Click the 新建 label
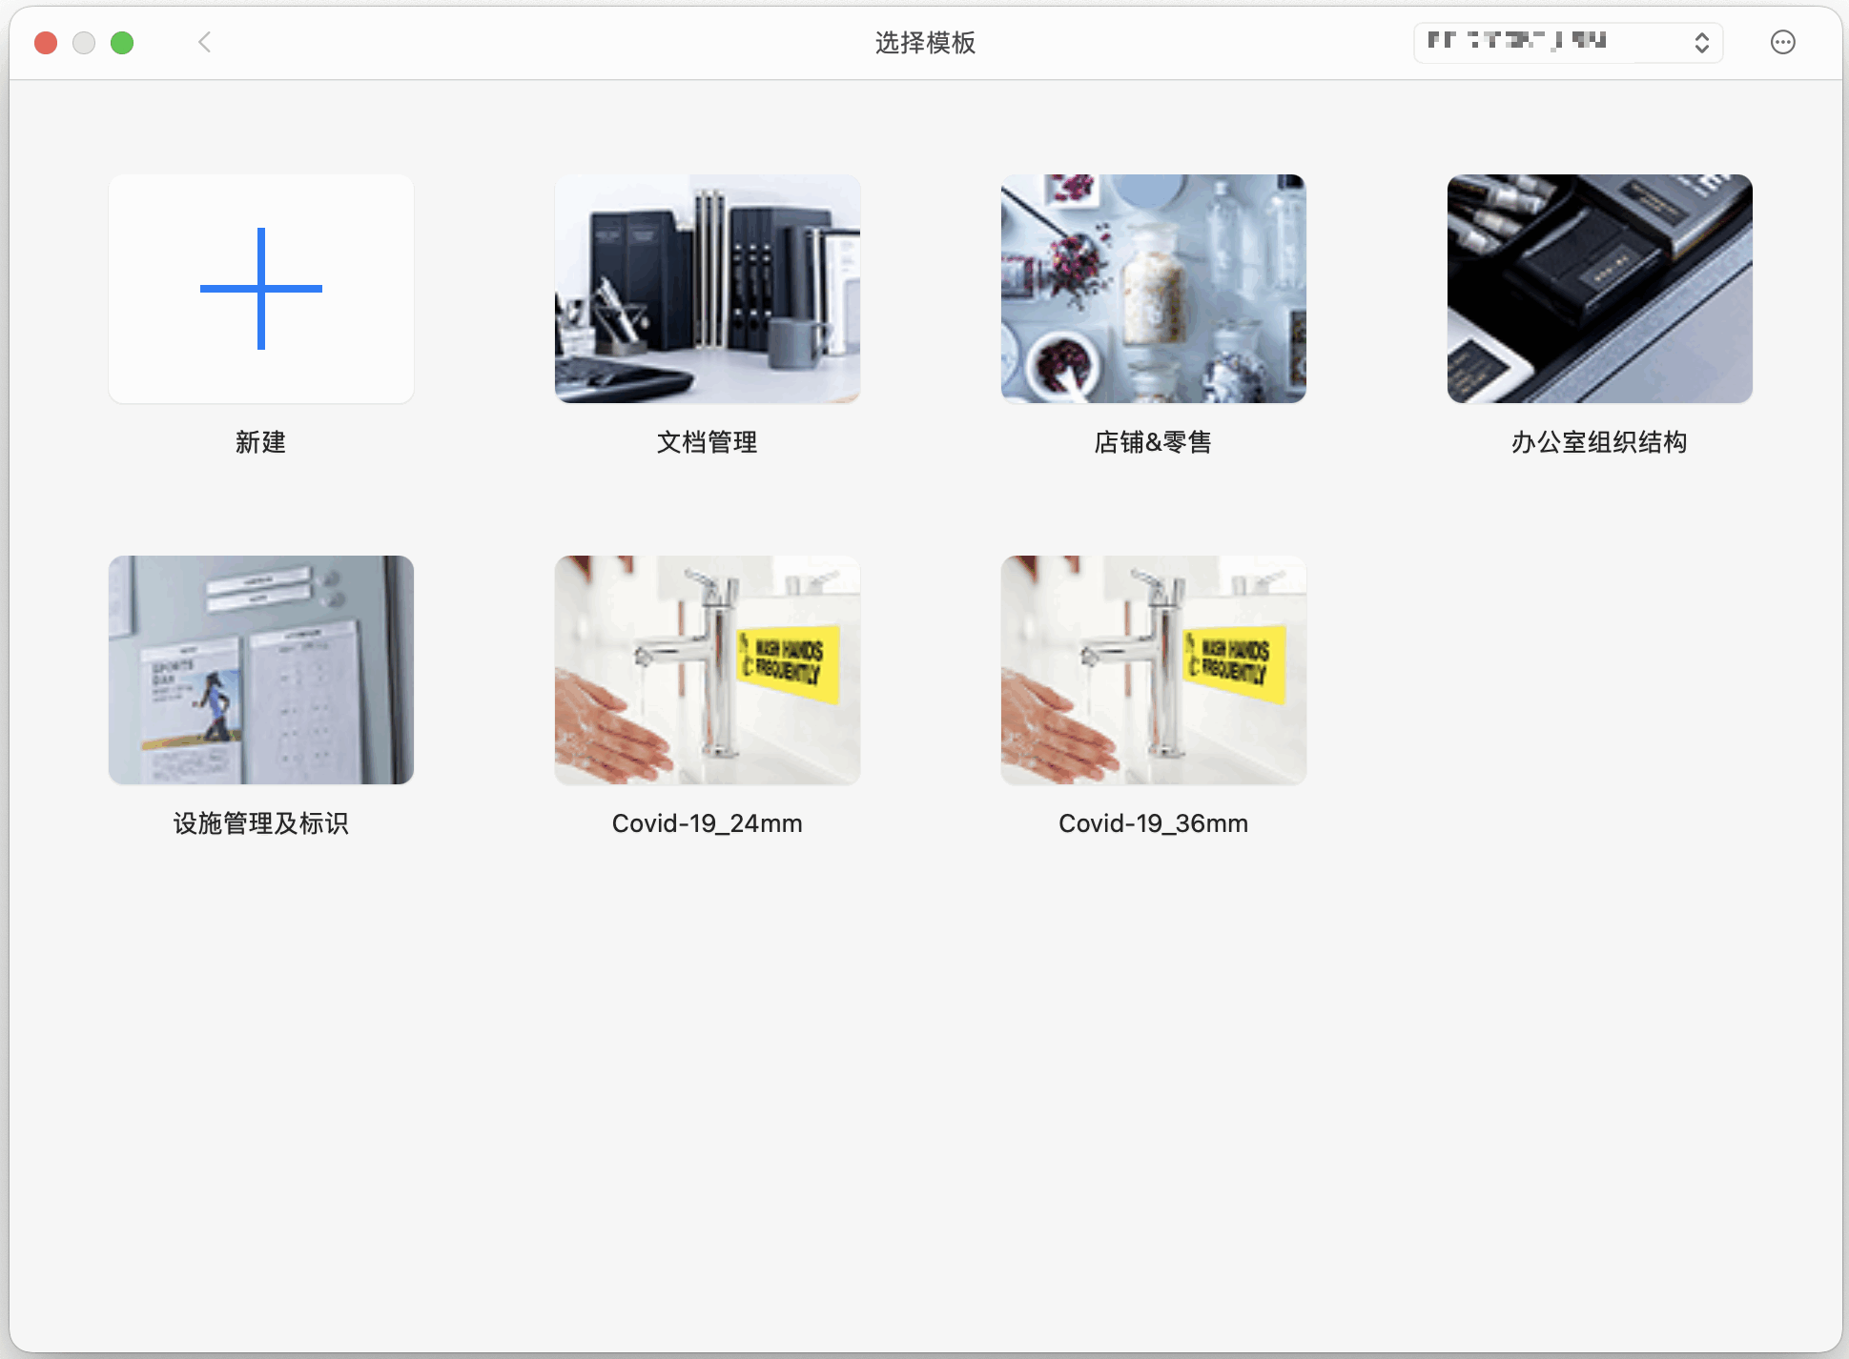 pyautogui.click(x=260, y=442)
